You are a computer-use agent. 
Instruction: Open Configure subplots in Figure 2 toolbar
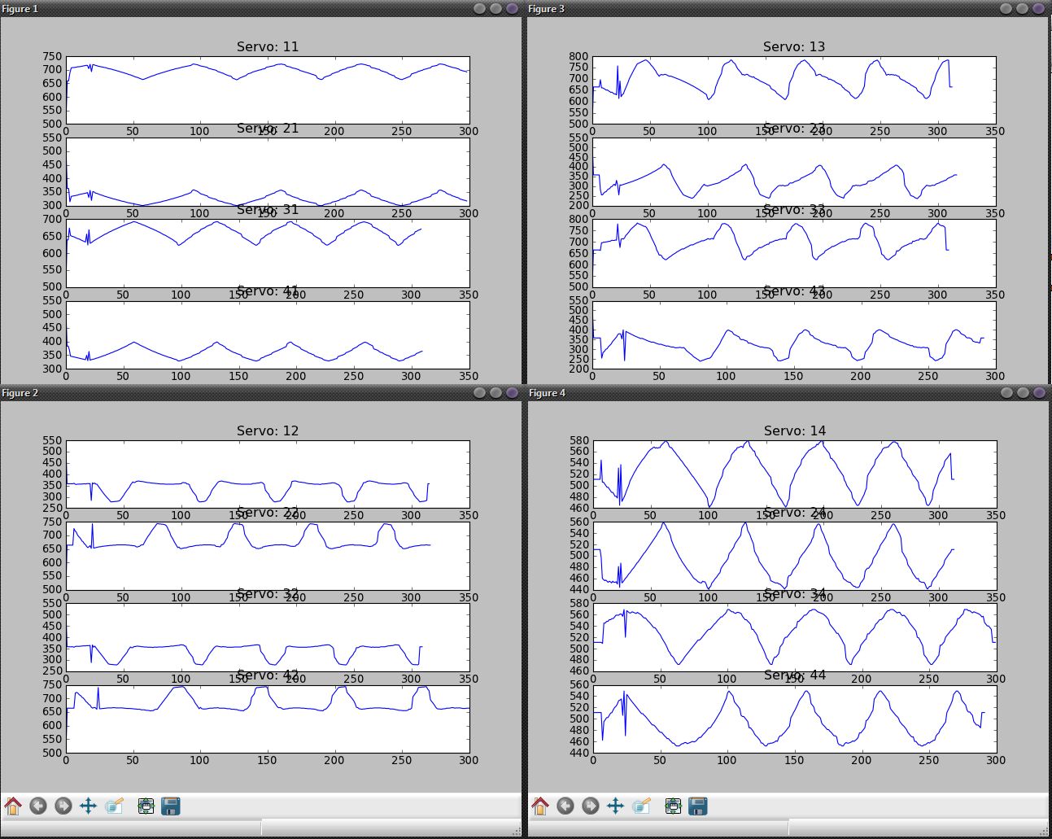pos(146,806)
